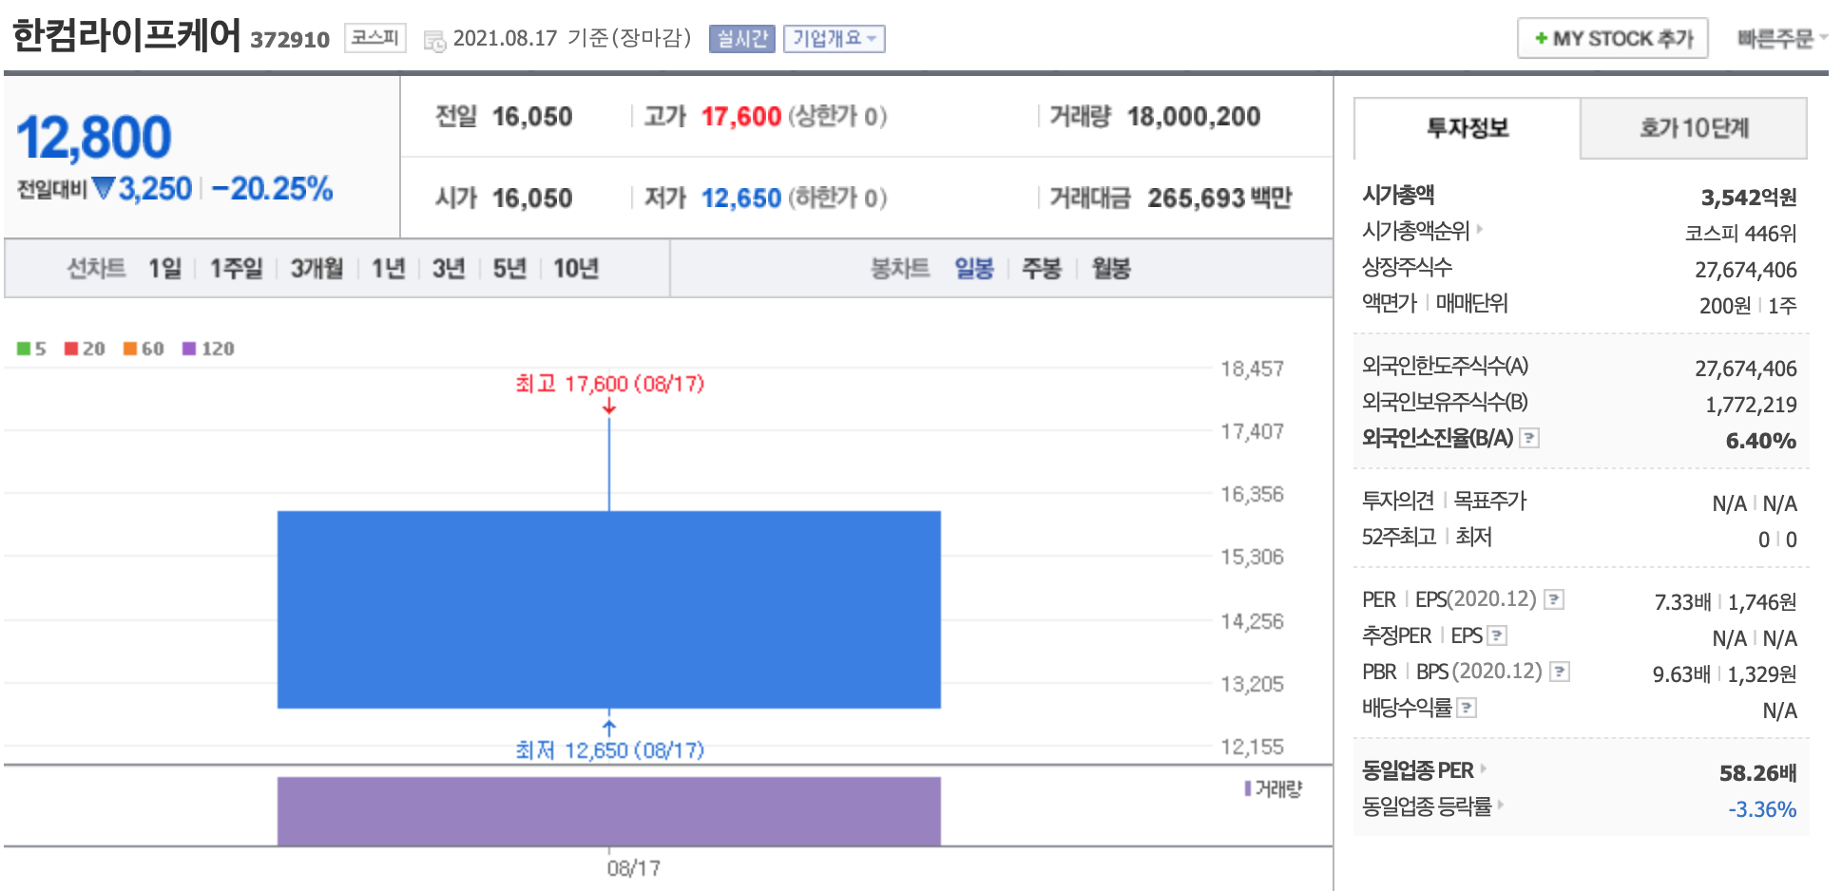This screenshot has width=1842, height=891.
Task: Open the 시가총액순위 link arrow
Action: click(1479, 229)
